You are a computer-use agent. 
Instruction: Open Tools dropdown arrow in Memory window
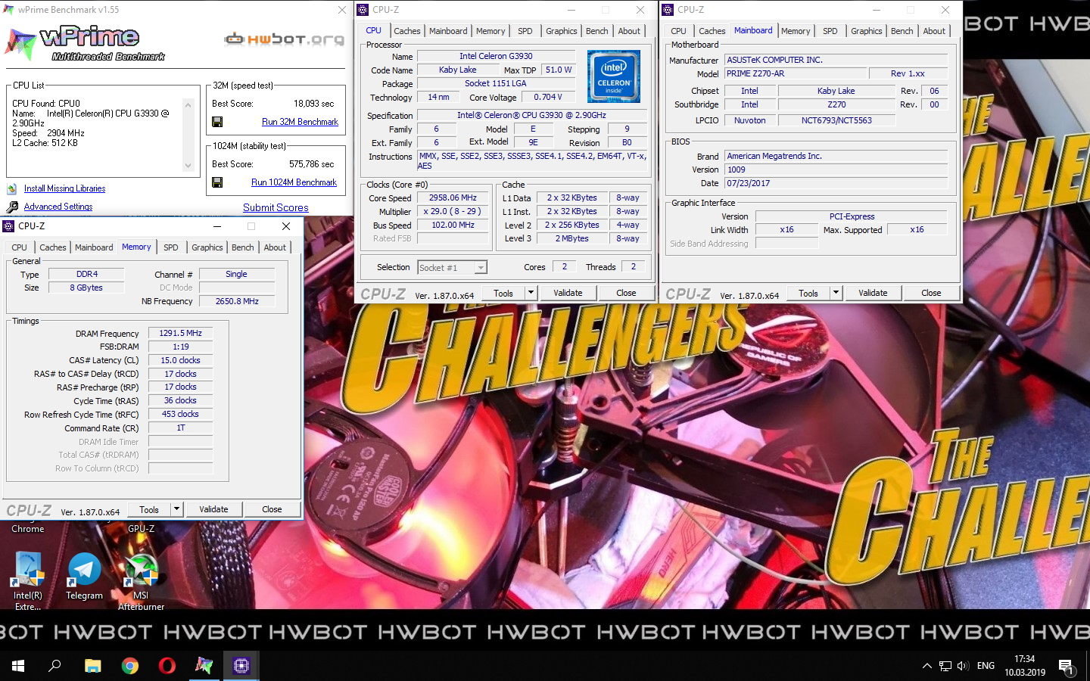[176, 509]
